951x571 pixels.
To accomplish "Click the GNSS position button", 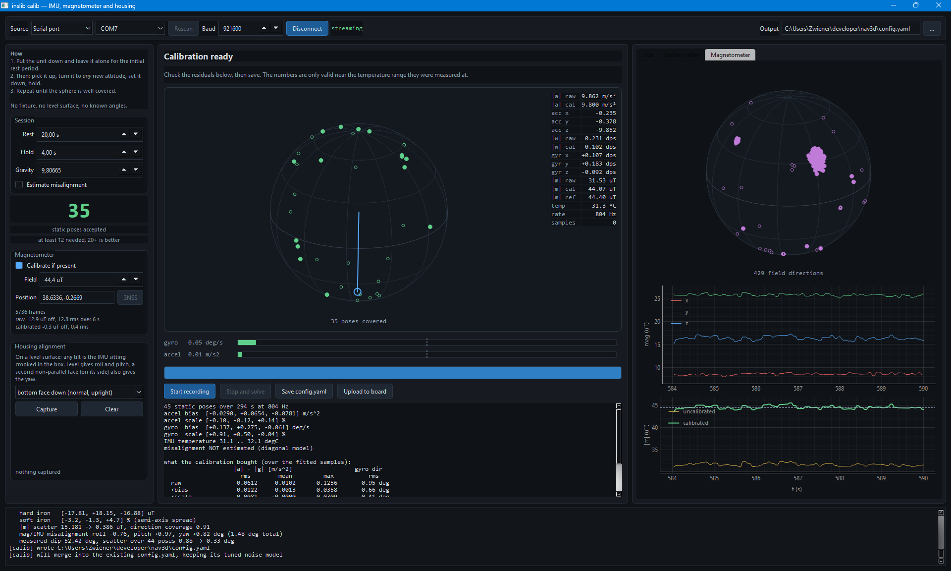I will (x=130, y=298).
